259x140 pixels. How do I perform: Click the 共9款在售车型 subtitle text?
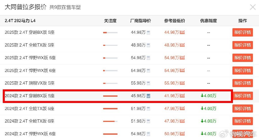point(65,7)
